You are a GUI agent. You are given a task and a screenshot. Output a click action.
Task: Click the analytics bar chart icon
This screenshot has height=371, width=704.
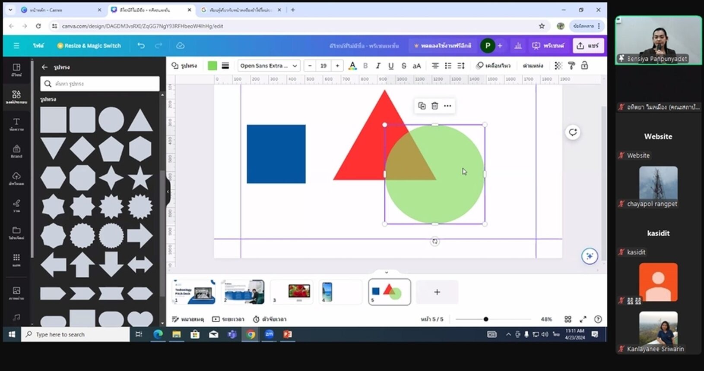tap(518, 46)
